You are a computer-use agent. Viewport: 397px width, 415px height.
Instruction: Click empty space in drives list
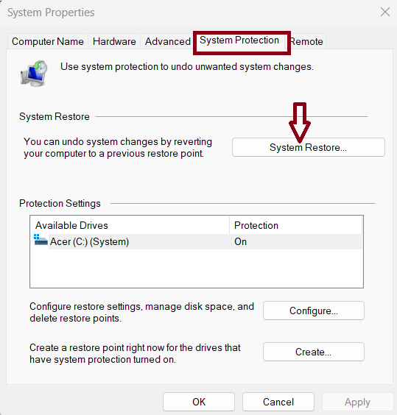pyautogui.click(x=197, y=268)
